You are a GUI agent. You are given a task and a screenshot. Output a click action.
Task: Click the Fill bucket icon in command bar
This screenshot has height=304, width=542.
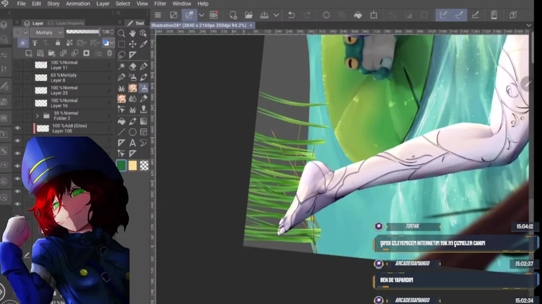point(358,15)
